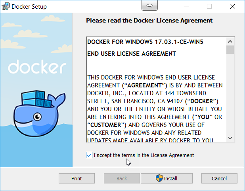Viewport: 245px width, 191px height.
Task: Click the white docker logo text
Action: 37,67
